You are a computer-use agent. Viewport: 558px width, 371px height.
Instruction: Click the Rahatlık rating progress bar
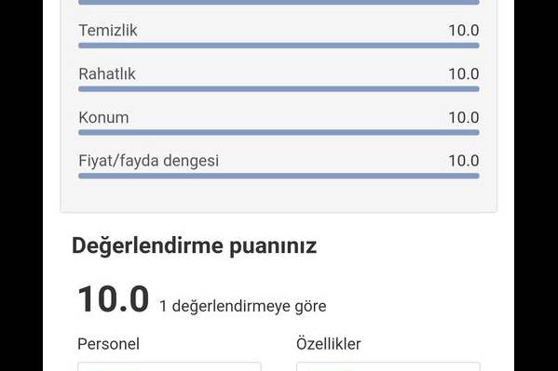tap(279, 89)
